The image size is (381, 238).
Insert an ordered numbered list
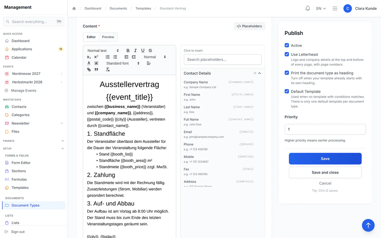coord(108,57)
